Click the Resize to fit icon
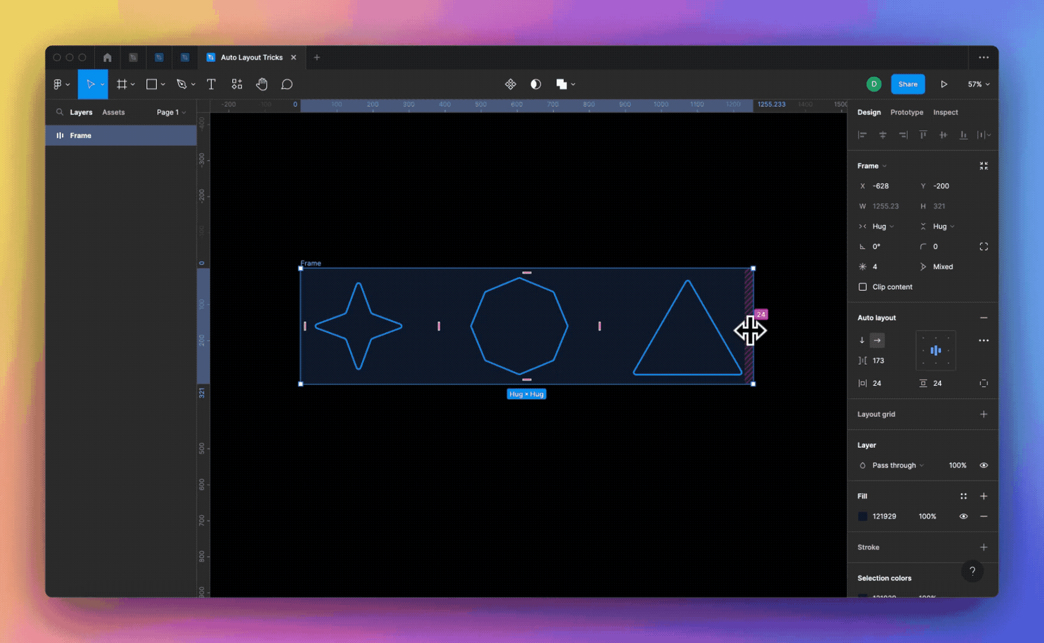 (984, 166)
